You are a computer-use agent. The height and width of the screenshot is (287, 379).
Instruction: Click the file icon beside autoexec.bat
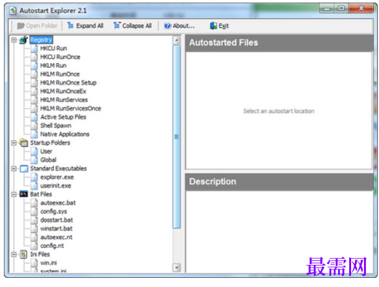coord(34,203)
